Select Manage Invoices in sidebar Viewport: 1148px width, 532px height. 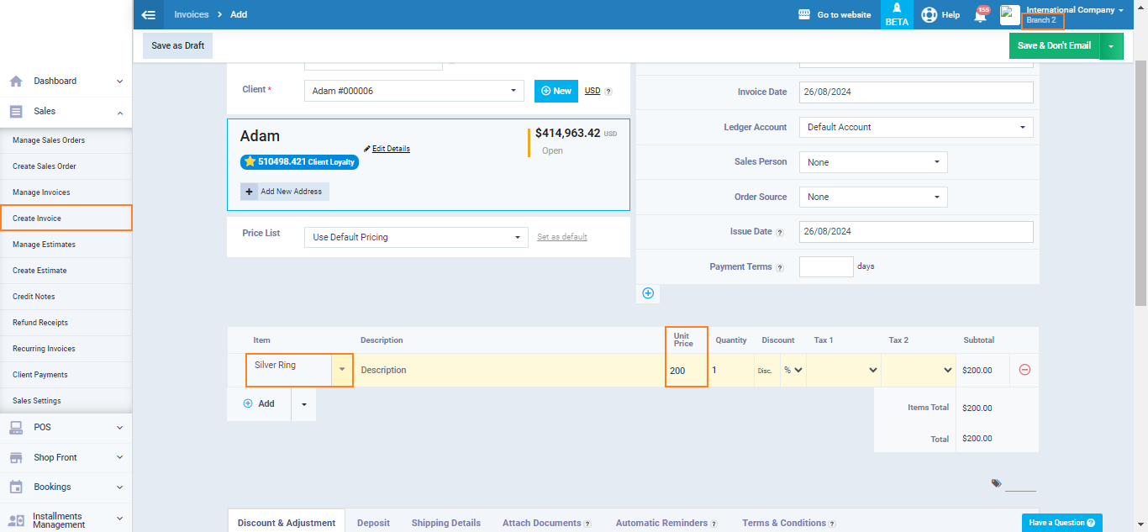click(x=41, y=192)
